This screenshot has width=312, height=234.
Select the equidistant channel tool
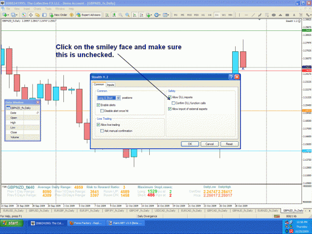click(260, 15)
